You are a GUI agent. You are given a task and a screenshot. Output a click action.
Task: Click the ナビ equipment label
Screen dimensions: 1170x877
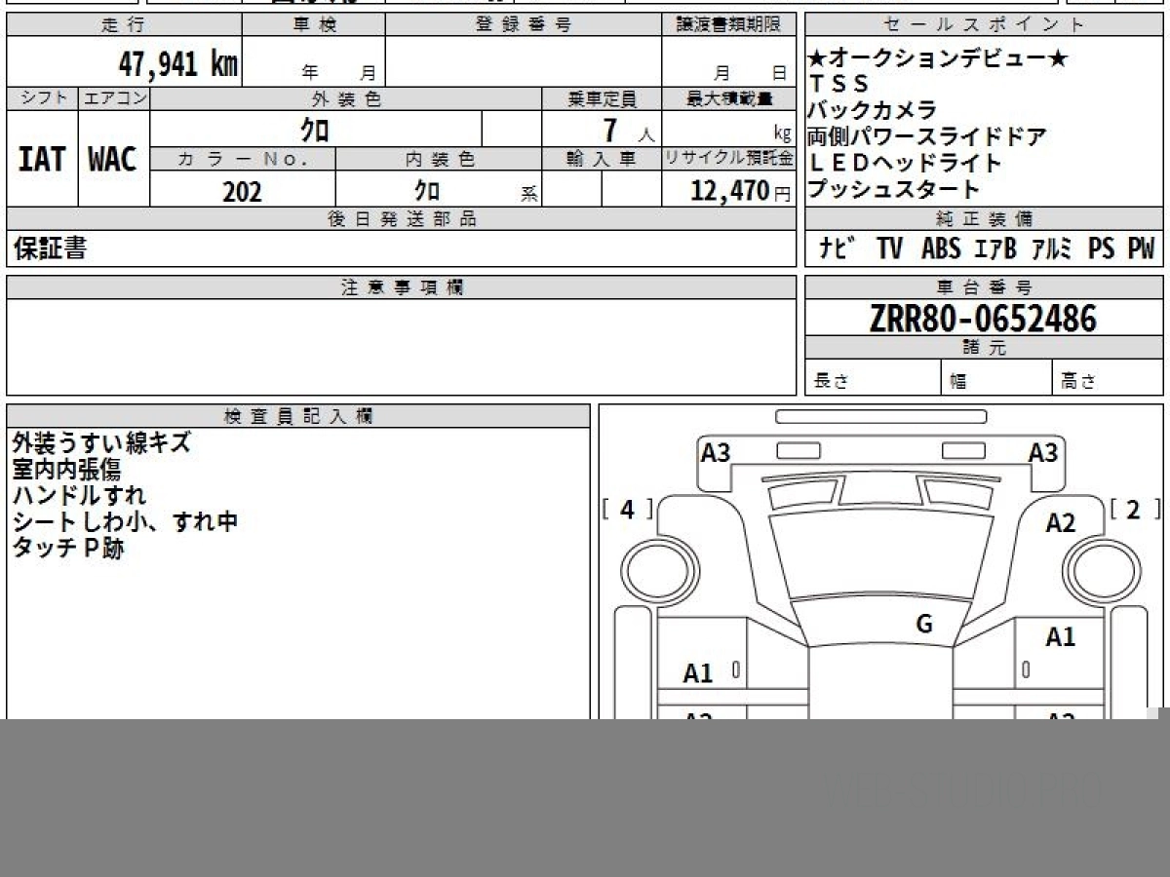click(x=838, y=249)
